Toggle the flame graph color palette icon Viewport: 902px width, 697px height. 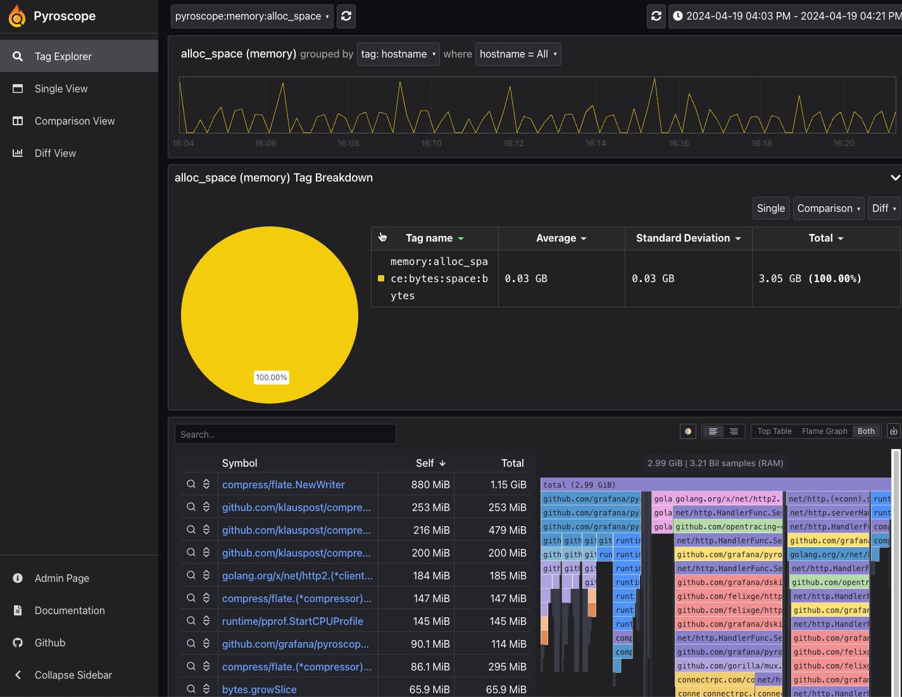(x=687, y=431)
